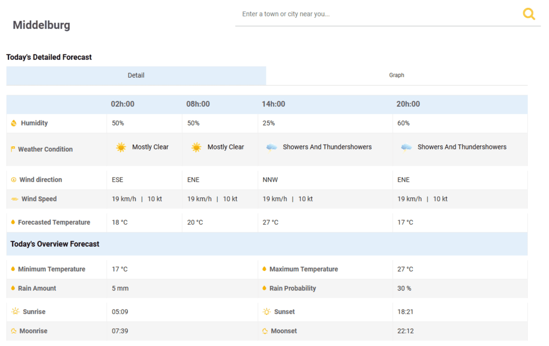Select the 22:12 moonset time
549x346 pixels.
click(x=405, y=331)
